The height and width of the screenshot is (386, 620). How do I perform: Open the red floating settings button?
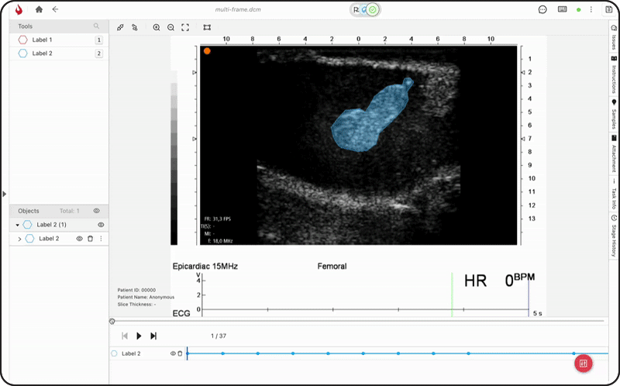click(x=584, y=362)
